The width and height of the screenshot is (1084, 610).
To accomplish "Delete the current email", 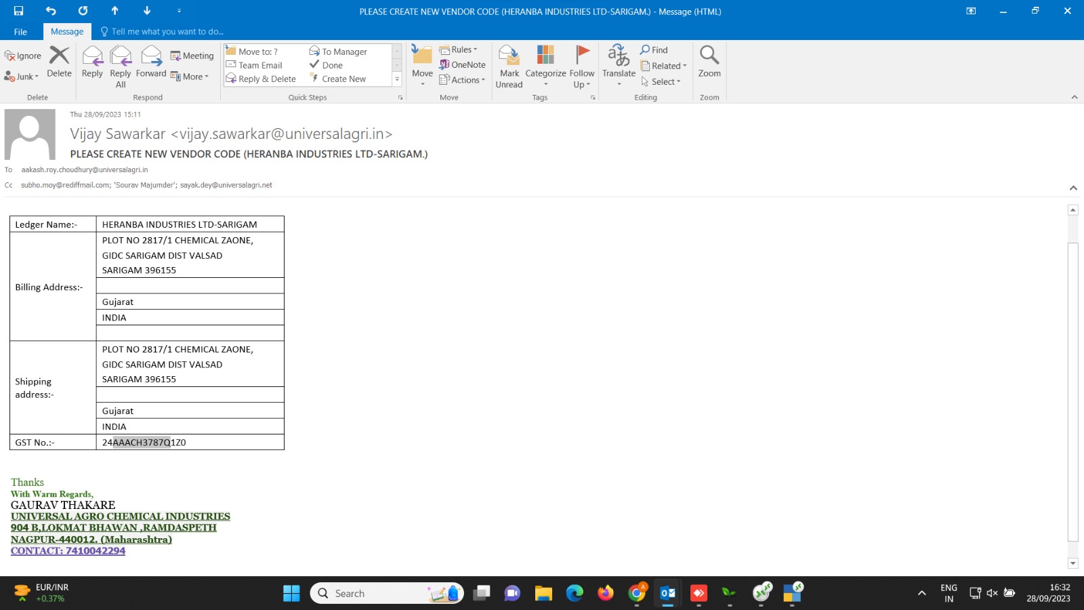I will click(59, 62).
